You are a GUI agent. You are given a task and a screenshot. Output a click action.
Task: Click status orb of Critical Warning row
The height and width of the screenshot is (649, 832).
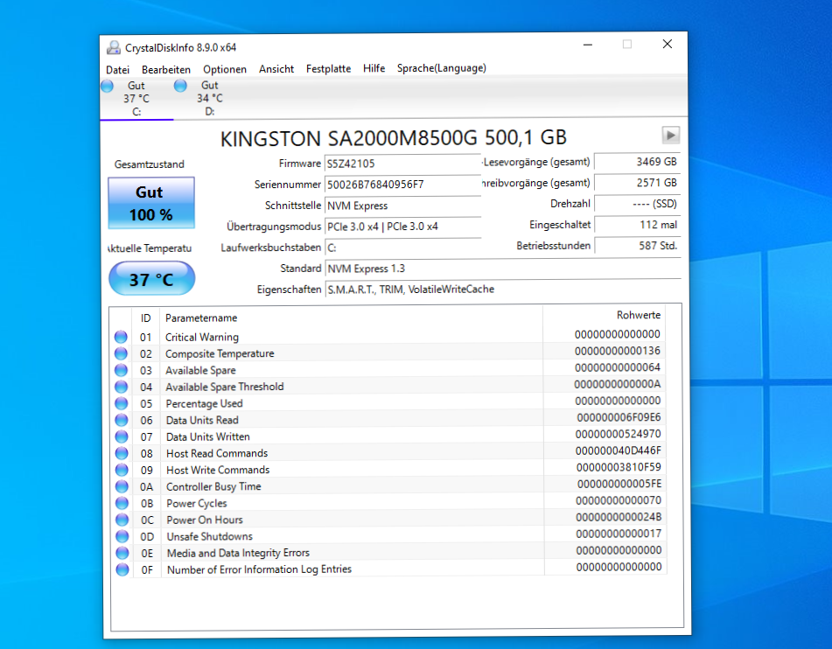coord(121,337)
